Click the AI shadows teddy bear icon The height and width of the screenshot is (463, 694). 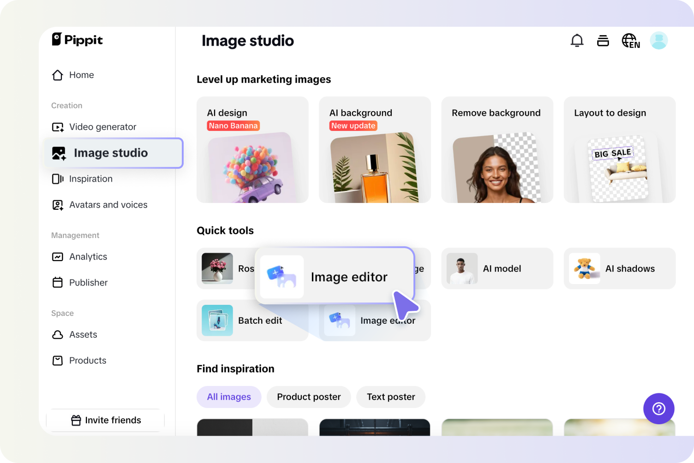(585, 268)
